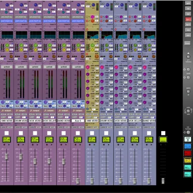Click fader handle on purple SNR VERB strip

coord(6,157)
